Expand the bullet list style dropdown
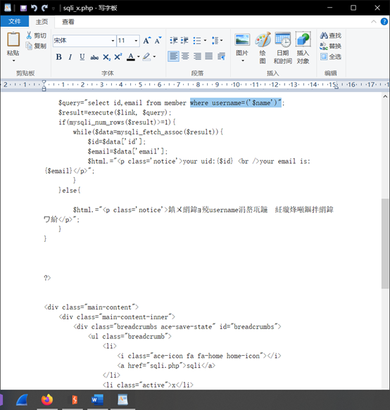 [x=206, y=41]
